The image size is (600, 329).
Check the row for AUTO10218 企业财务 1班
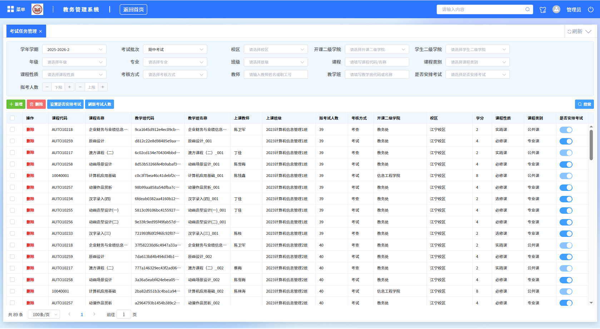[x=13, y=130]
